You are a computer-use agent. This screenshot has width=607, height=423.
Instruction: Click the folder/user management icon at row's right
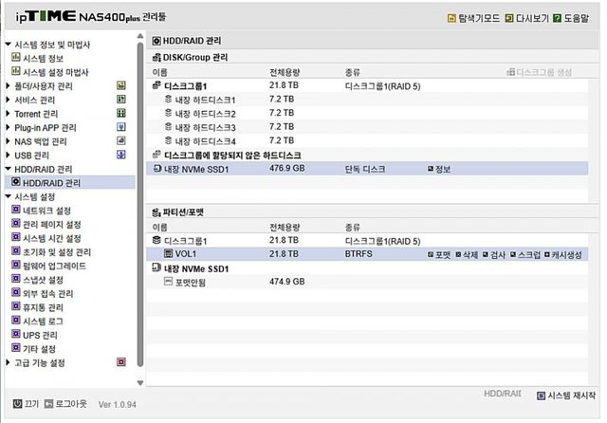click(121, 85)
